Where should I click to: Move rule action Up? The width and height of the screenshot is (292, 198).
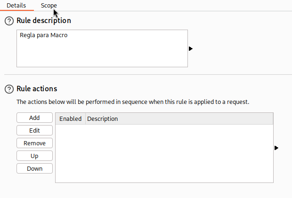click(34, 156)
